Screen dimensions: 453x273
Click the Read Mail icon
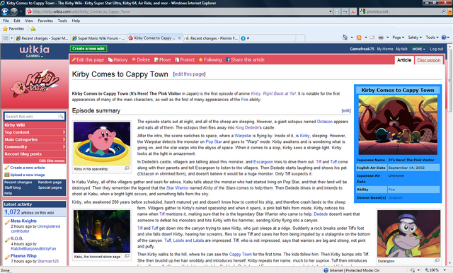pos(372,37)
